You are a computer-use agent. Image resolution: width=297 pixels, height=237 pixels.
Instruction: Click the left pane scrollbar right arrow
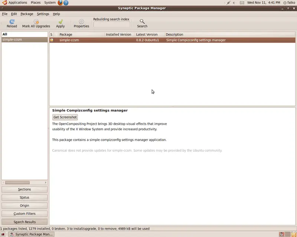coord(45,183)
